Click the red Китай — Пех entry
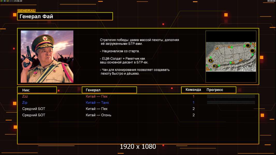Viewport: 276px width, 155px height. [x=97, y=96]
